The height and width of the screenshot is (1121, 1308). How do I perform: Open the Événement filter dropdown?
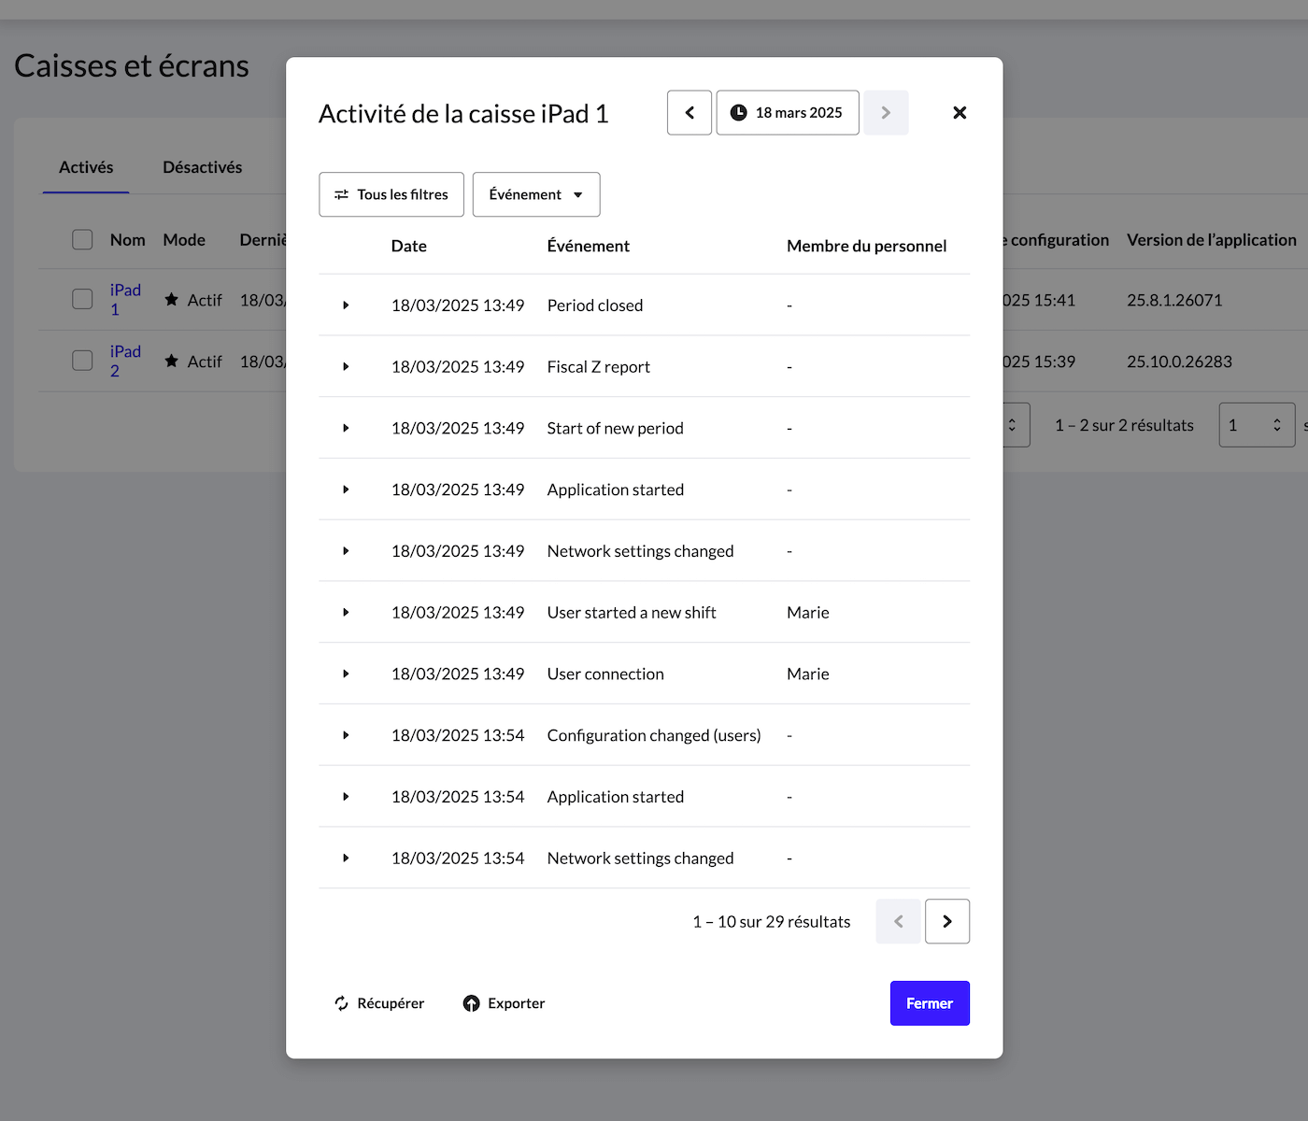coord(536,194)
